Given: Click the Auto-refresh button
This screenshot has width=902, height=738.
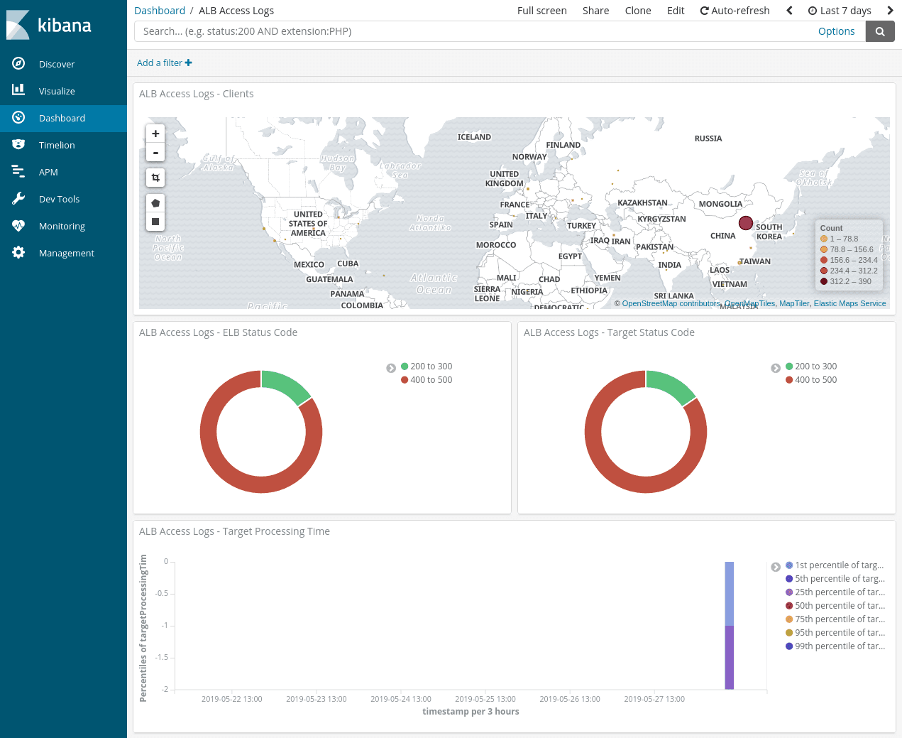Looking at the screenshot, I should click(735, 11).
